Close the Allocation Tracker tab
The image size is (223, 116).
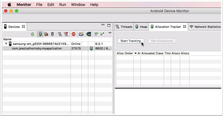pos(185,26)
